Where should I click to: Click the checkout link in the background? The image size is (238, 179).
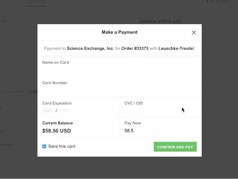point(8,144)
